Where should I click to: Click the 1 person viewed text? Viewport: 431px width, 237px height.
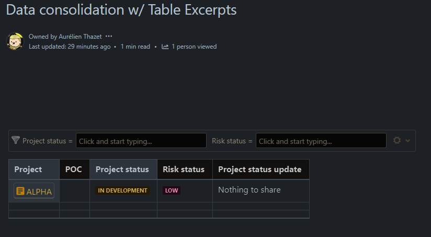(194, 47)
